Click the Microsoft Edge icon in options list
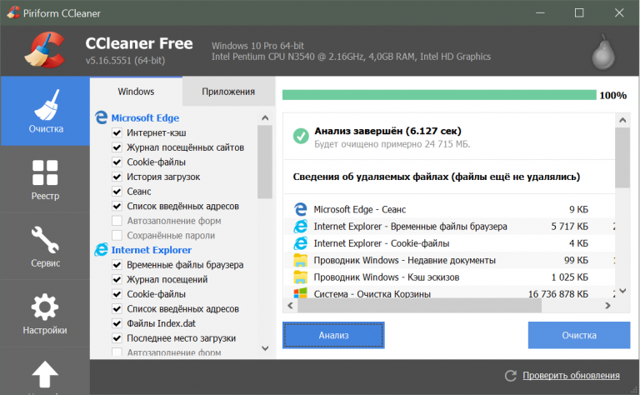The image size is (640, 395). tap(101, 117)
